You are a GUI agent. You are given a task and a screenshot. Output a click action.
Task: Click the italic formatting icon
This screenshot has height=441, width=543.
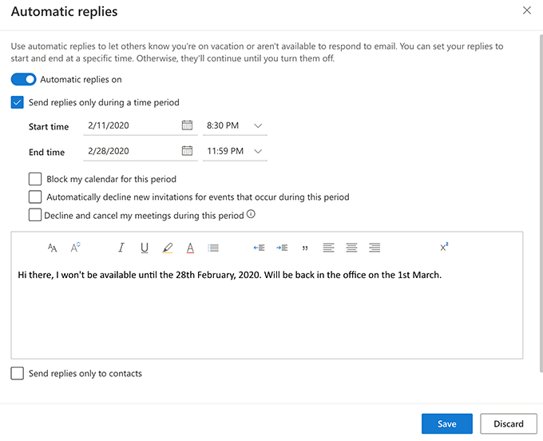pos(121,248)
